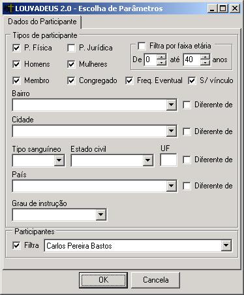Uncheck the P. Física checkbox
Image resolution: width=244 pixels, height=295 pixels.
tap(16, 48)
